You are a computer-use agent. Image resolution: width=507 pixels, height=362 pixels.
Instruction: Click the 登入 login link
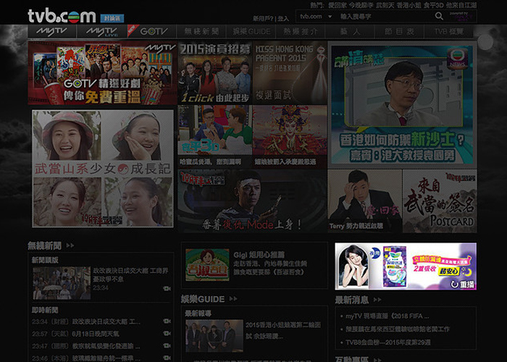click(x=283, y=18)
